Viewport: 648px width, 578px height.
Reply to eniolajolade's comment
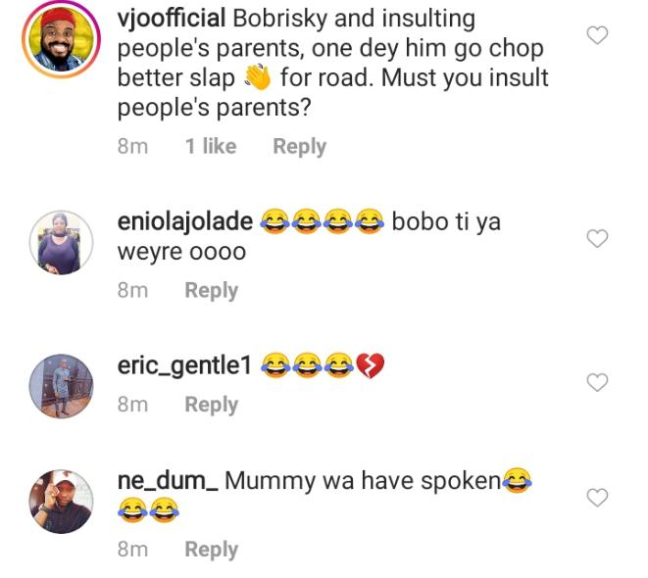pos(212,290)
